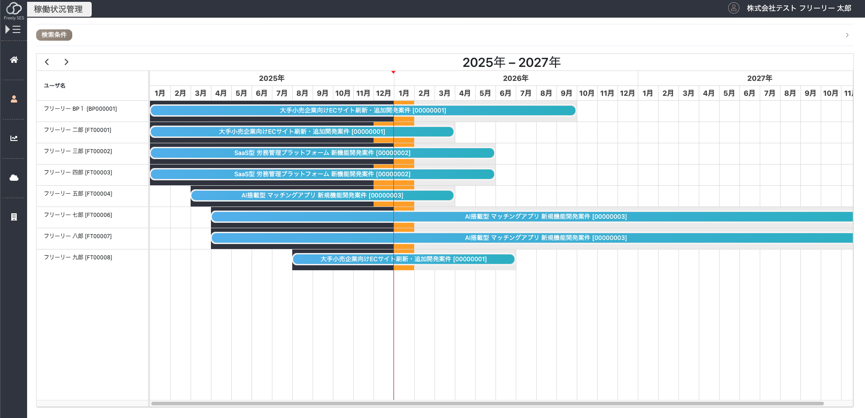Click フリーリー BP 1 project bar

(x=363, y=110)
